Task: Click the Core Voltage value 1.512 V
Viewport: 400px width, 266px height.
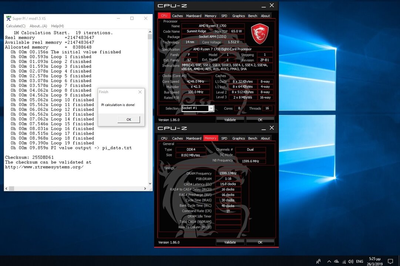Action: coord(233,42)
